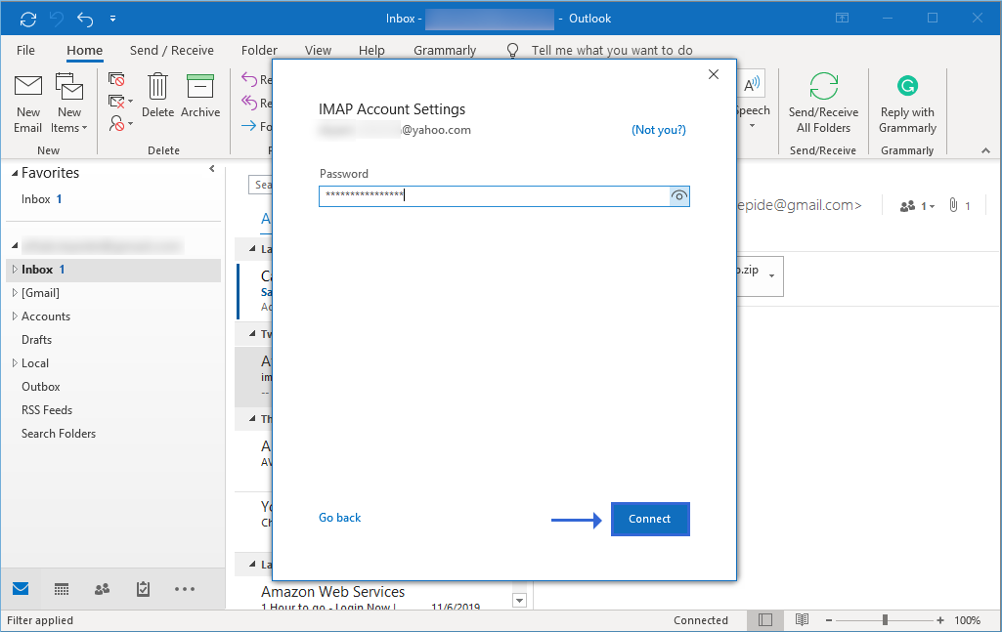
Task: Click the Tell me what you want to do box
Action: pyautogui.click(x=612, y=51)
